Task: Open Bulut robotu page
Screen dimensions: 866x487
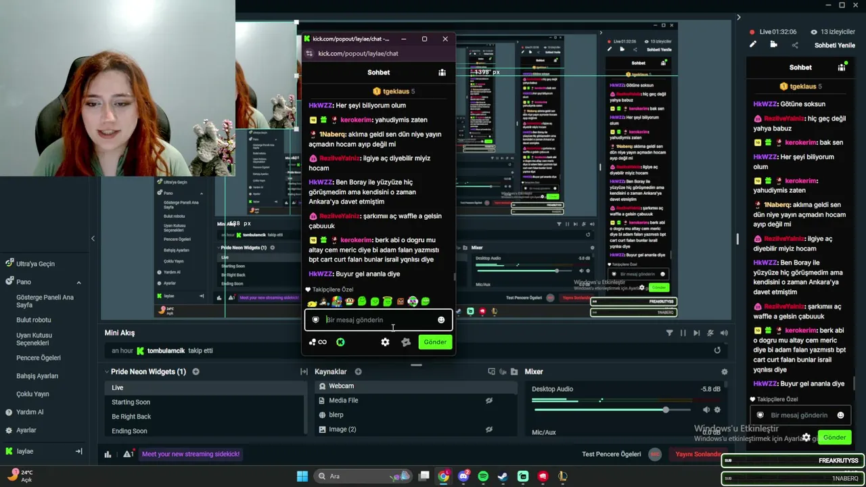Action: (34, 320)
